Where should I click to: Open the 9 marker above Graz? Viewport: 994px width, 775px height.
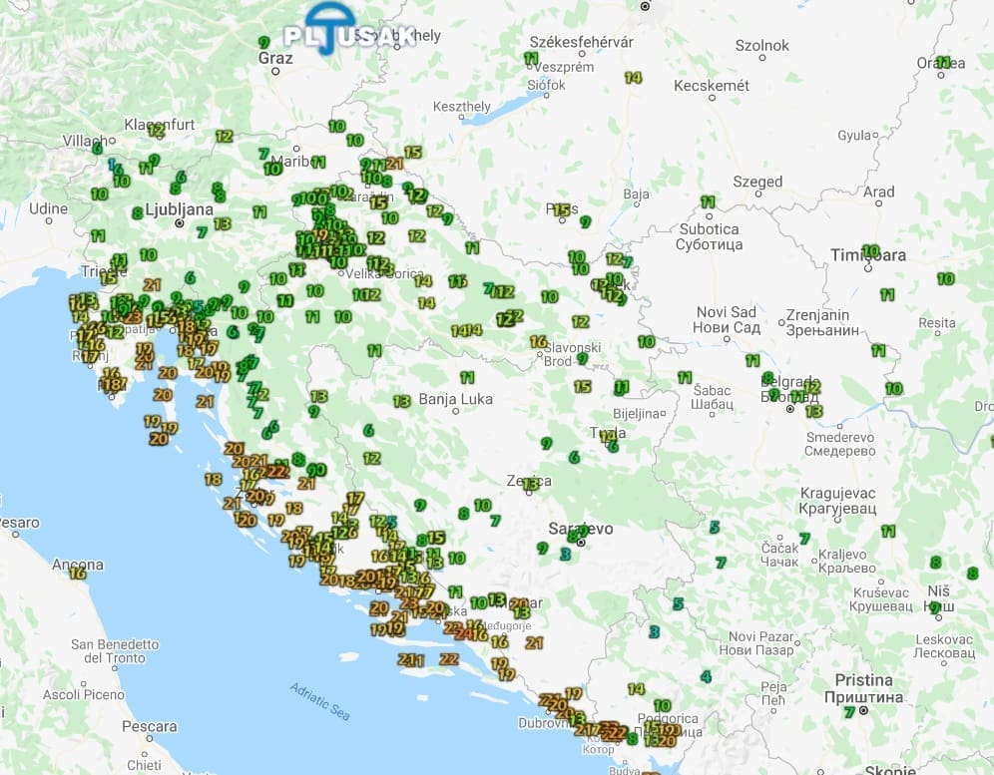(263, 42)
